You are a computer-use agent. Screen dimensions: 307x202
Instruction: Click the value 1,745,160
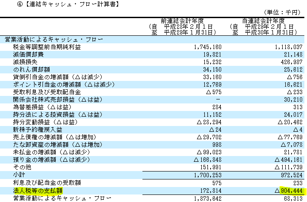(x=208, y=47)
